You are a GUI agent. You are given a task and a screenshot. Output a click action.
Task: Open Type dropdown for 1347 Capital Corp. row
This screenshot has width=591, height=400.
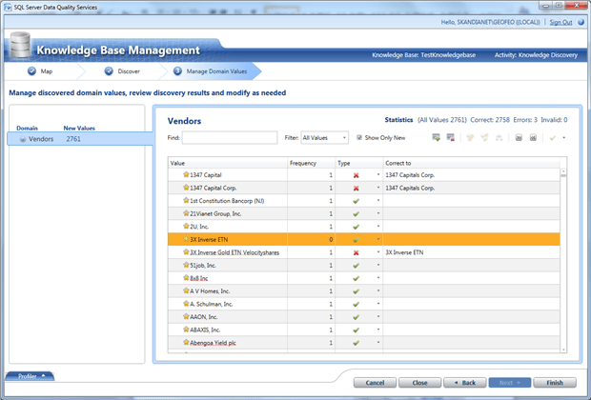pos(378,188)
